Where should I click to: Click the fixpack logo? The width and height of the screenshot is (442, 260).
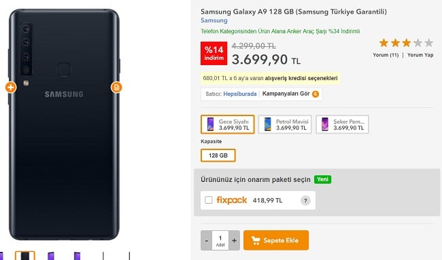point(232,200)
